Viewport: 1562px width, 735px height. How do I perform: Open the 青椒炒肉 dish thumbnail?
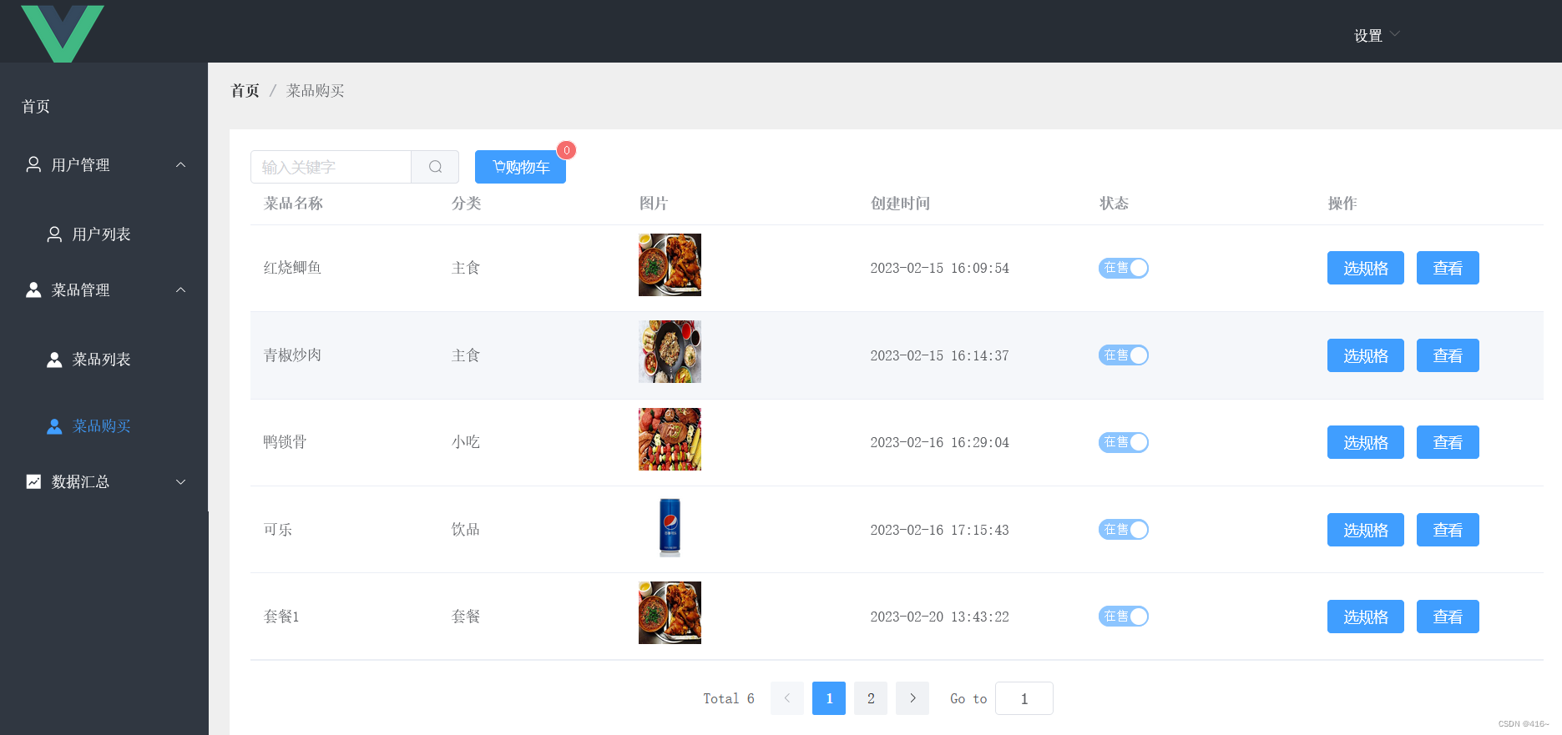670,351
